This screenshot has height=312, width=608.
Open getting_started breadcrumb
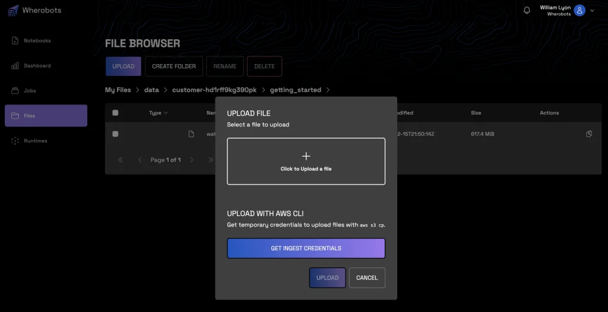(x=296, y=90)
